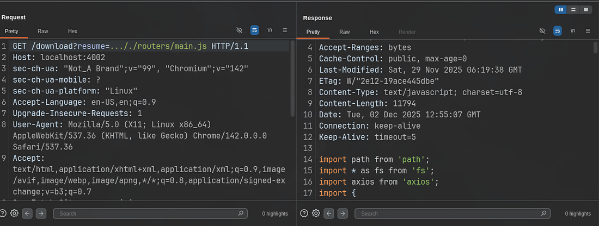Toggle hidden characters eye icon in Response

coord(542,30)
